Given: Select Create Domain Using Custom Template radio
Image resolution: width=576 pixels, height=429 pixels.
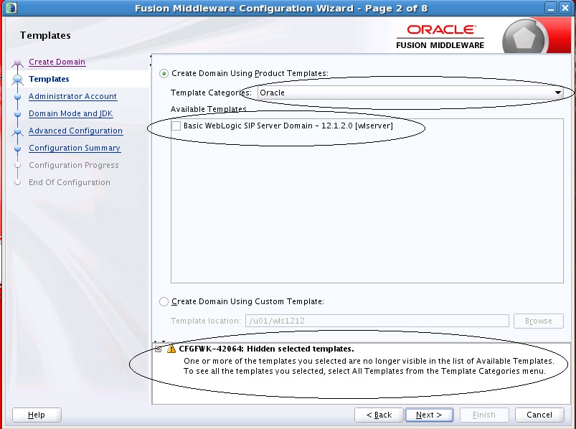Looking at the screenshot, I should tap(164, 302).
